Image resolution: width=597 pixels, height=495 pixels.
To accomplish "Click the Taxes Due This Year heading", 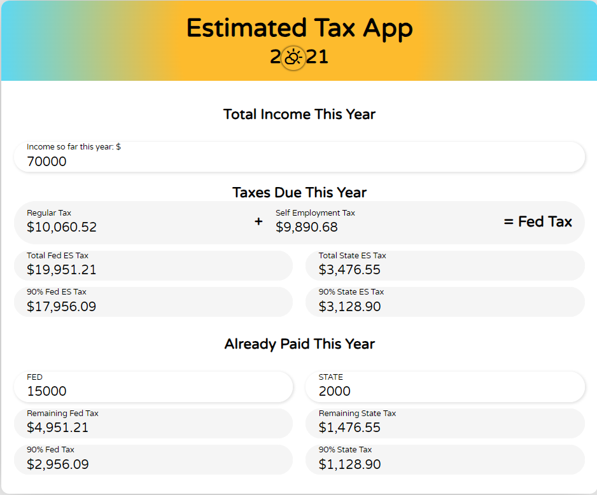I will 299,192.
